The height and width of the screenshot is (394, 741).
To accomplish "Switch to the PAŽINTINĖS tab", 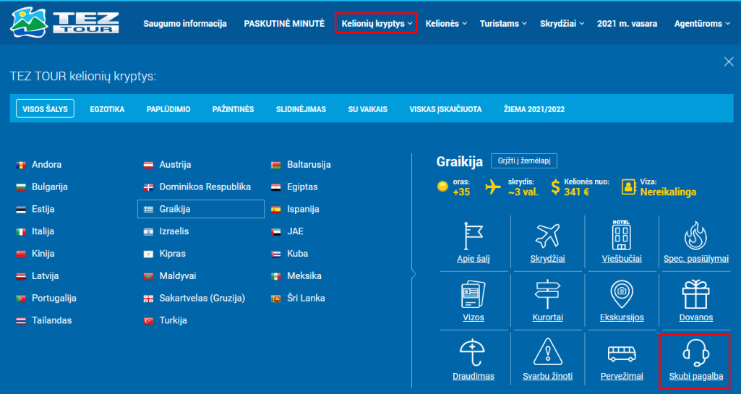I will click(x=233, y=109).
